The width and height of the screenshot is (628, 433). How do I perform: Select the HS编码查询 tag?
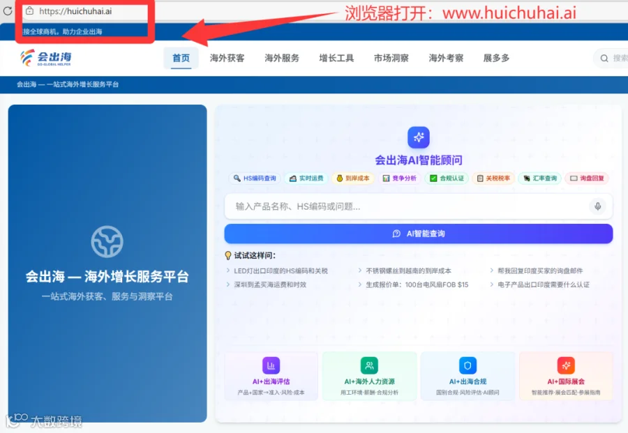(x=255, y=178)
